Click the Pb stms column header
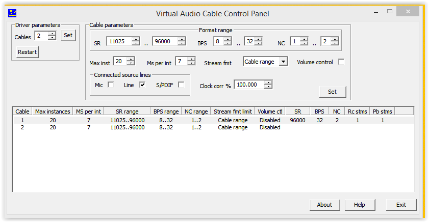429x222 pixels. click(383, 112)
